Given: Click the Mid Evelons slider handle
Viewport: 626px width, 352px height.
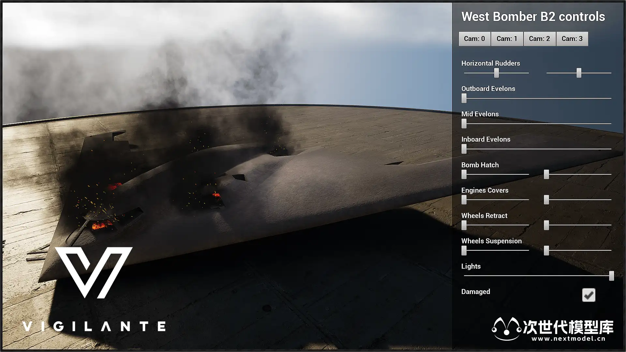Looking at the screenshot, I should point(464,124).
